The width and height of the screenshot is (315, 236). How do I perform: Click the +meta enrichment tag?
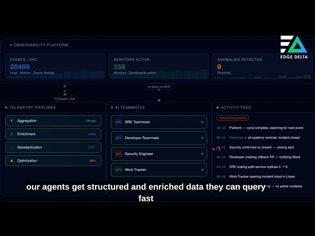(x=92, y=134)
